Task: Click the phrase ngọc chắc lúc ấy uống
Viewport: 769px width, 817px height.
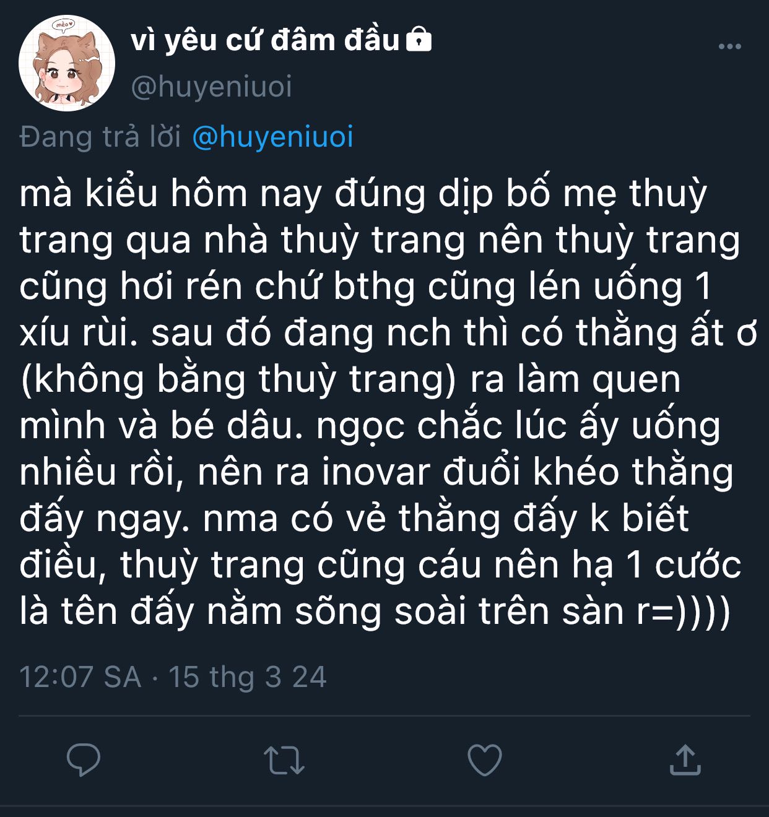Action: (x=518, y=426)
